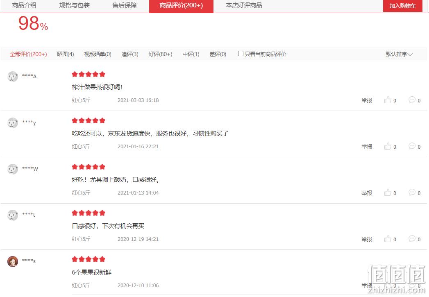The width and height of the screenshot is (429, 297).
Task: Filter by 全部评价(200+)
Action: coord(28,54)
